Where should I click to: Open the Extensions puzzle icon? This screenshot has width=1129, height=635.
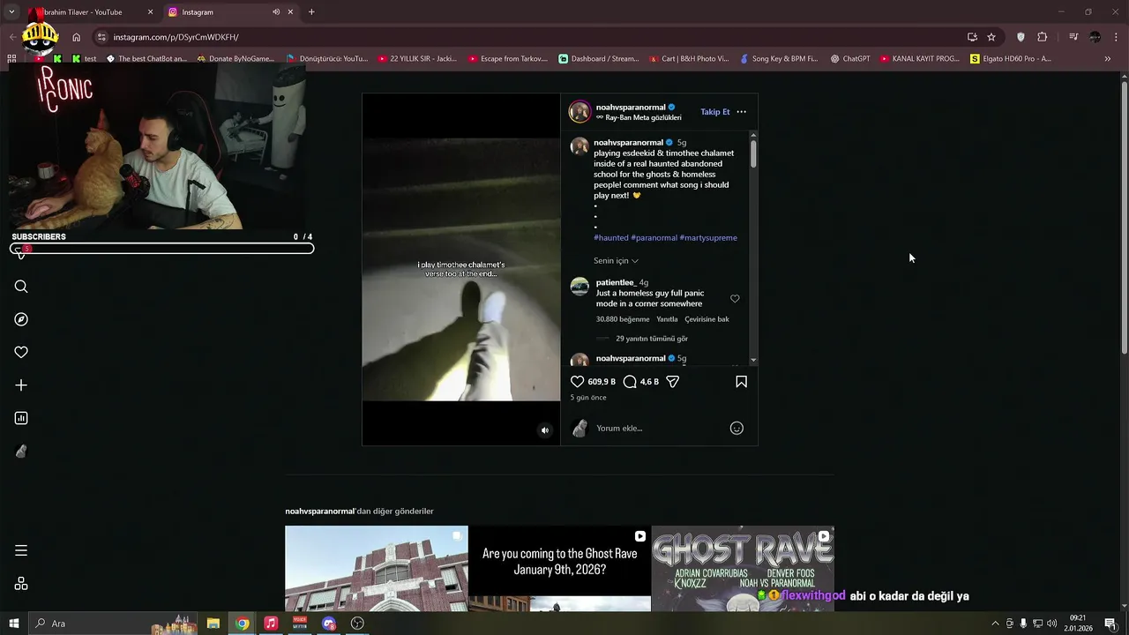(x=1043, y=37)
